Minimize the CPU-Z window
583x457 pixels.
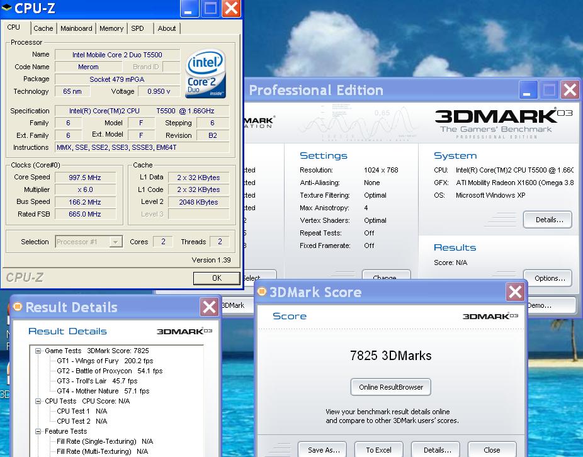(190, 8)
